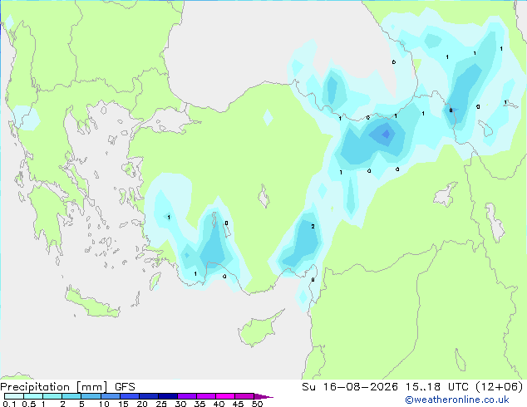Click the '10' legend scale label
The width and height of the screenshot is (527, 407).
pos(104,404)
